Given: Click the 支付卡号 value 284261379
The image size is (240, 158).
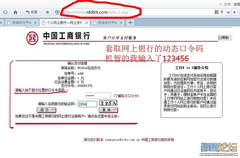Looking at the screenshot, I should (x=85, y=86).
